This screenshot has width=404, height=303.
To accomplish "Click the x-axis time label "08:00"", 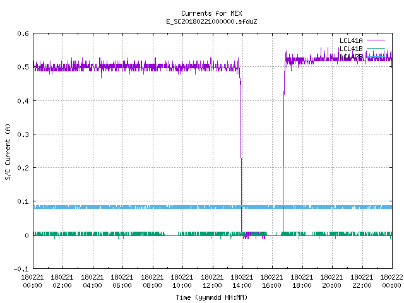I will (152, 285).
